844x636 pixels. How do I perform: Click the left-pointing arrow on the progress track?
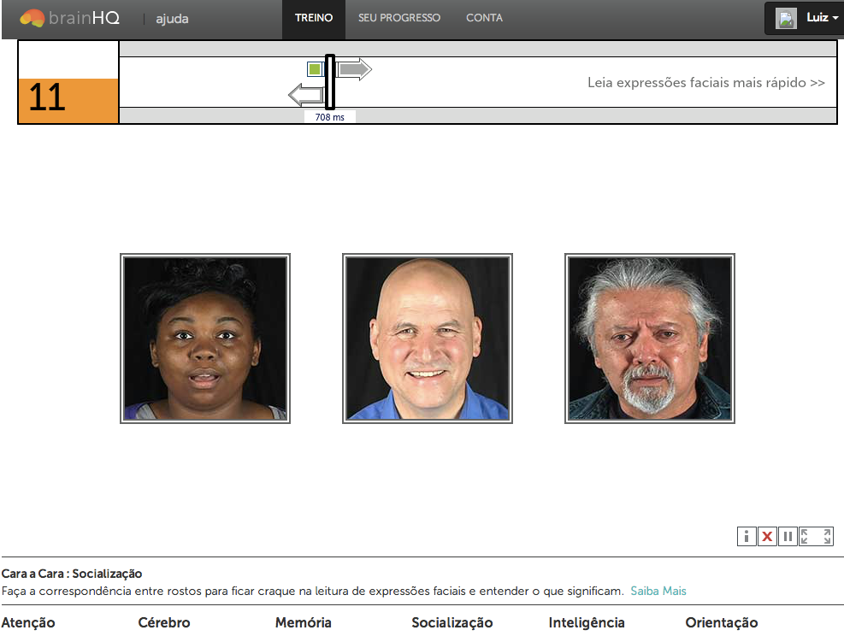click(x=305, y=93)
